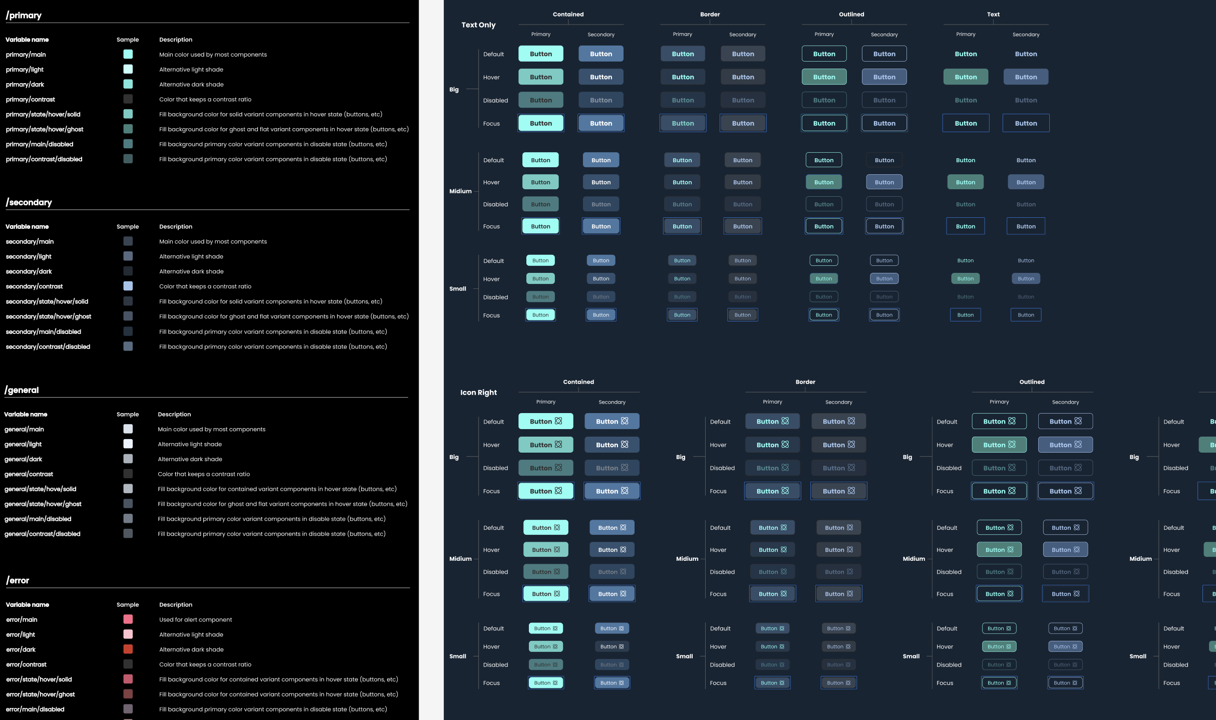Screen dimensions: 1216x720
Task: Click the primary/main color sample swatch
Action: 128,54
